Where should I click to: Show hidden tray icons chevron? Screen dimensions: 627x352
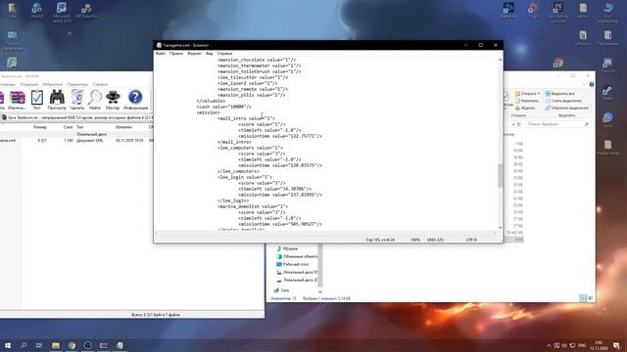549,345
